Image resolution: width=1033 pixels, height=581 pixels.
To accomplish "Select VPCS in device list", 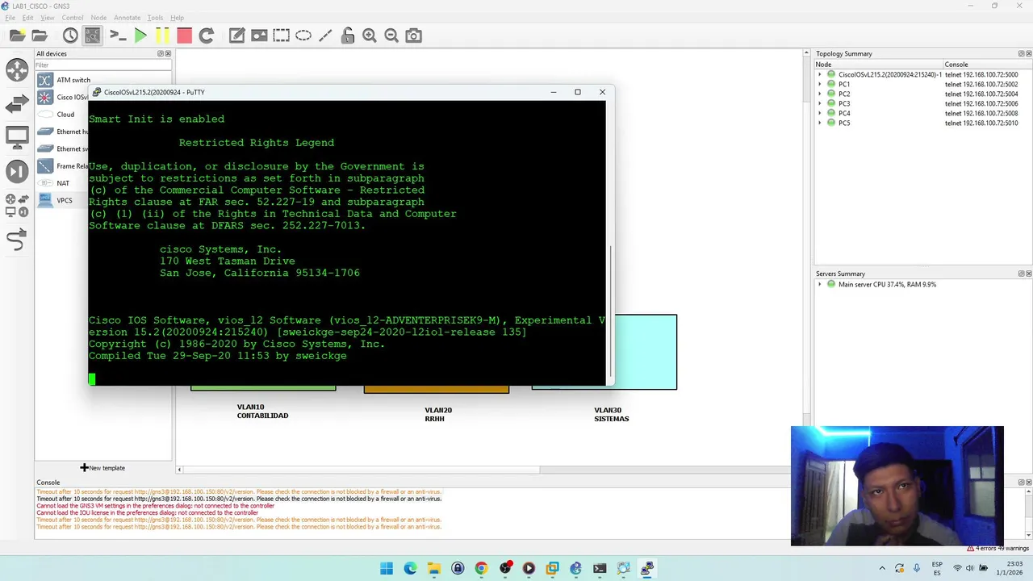I will tap(64, 200).
